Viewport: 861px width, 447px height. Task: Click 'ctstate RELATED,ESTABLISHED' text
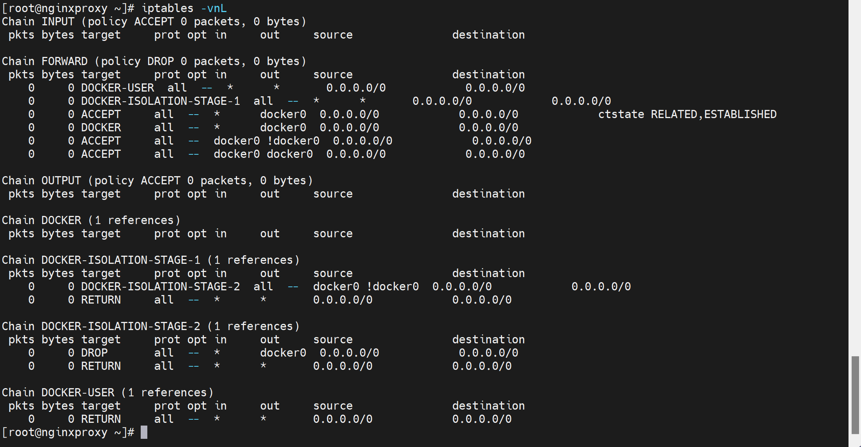click(687, 114)
